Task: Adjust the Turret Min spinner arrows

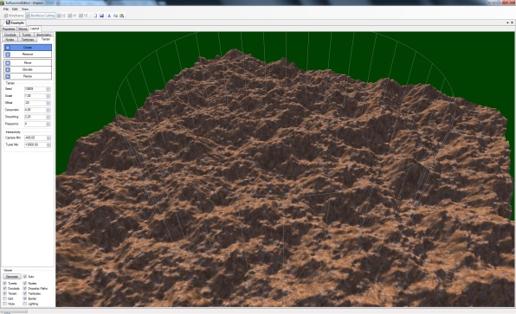Action: [x=48, y=144]
